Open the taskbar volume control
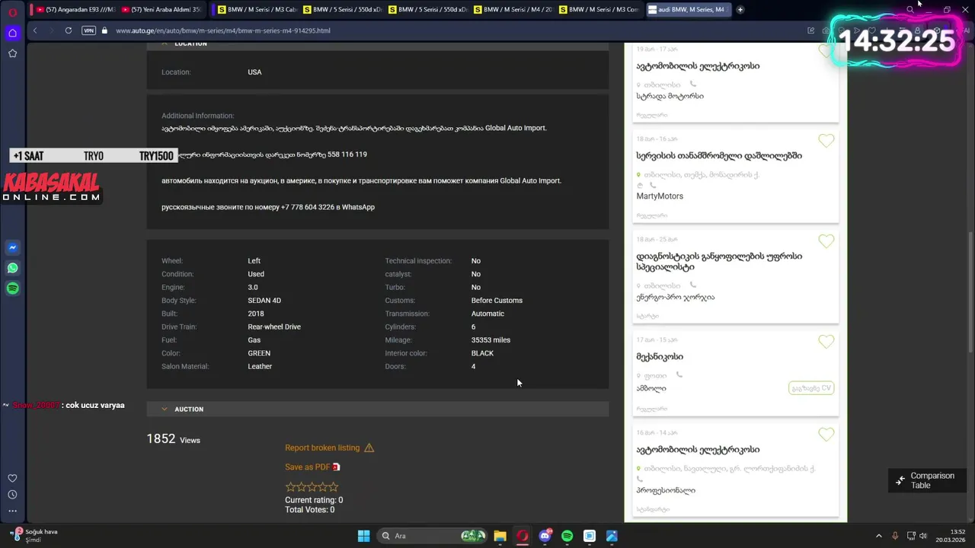The width and height of the screenshot is (975, 548). [923, 536]
